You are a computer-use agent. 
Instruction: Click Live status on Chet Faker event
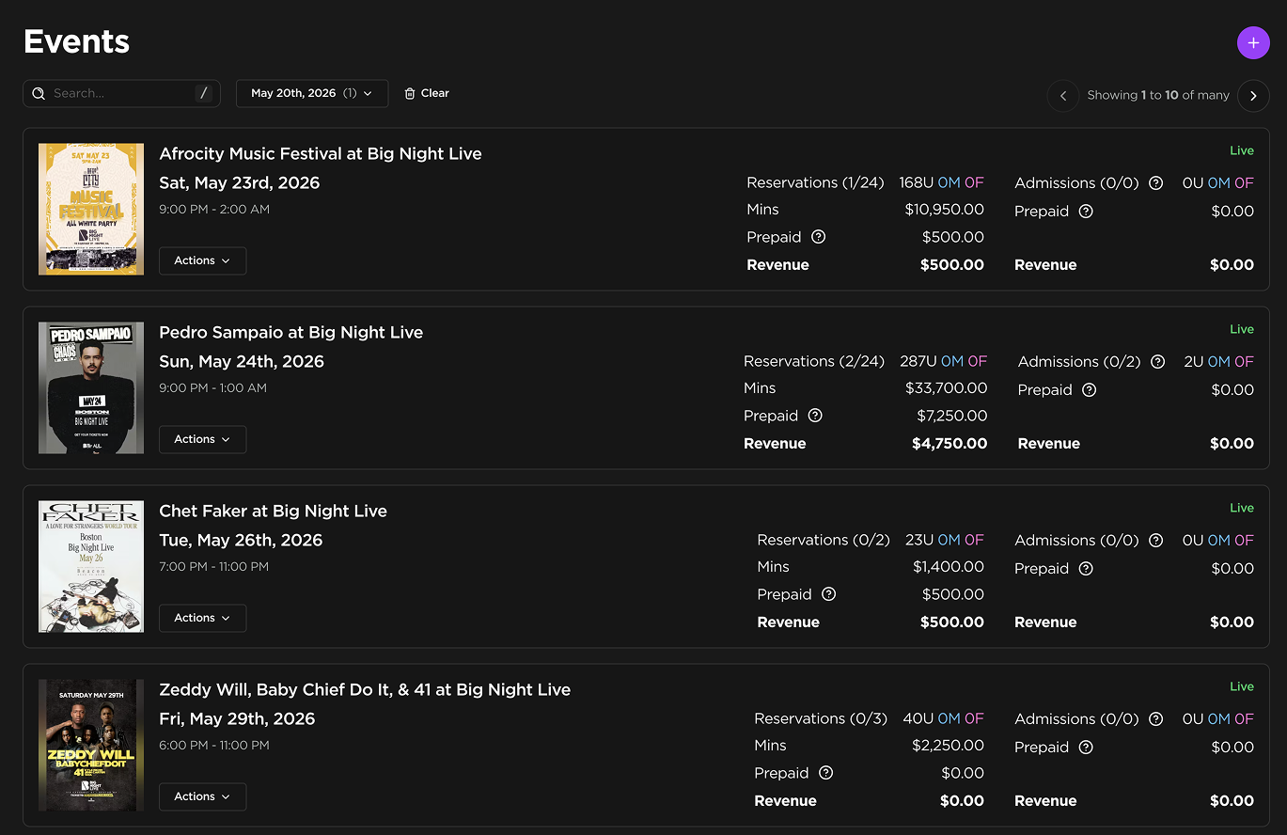pyautogui.click(x=1242, y=508)
